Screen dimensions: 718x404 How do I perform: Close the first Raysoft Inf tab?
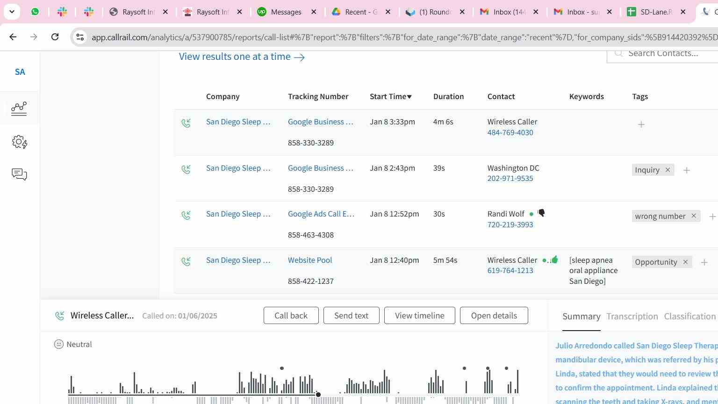pyautogui.click(x=165, y=12)
